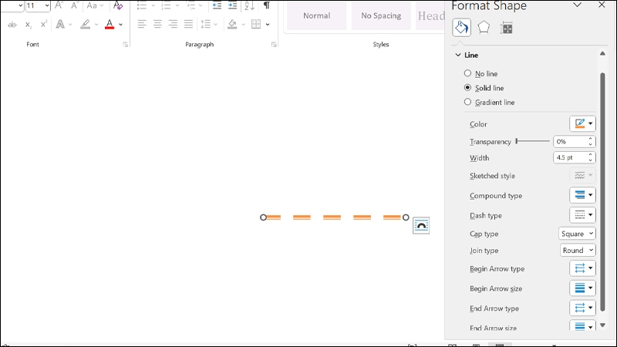Open the Layout & Properties tab icon

pyautogui.click(x=506, y=28)
